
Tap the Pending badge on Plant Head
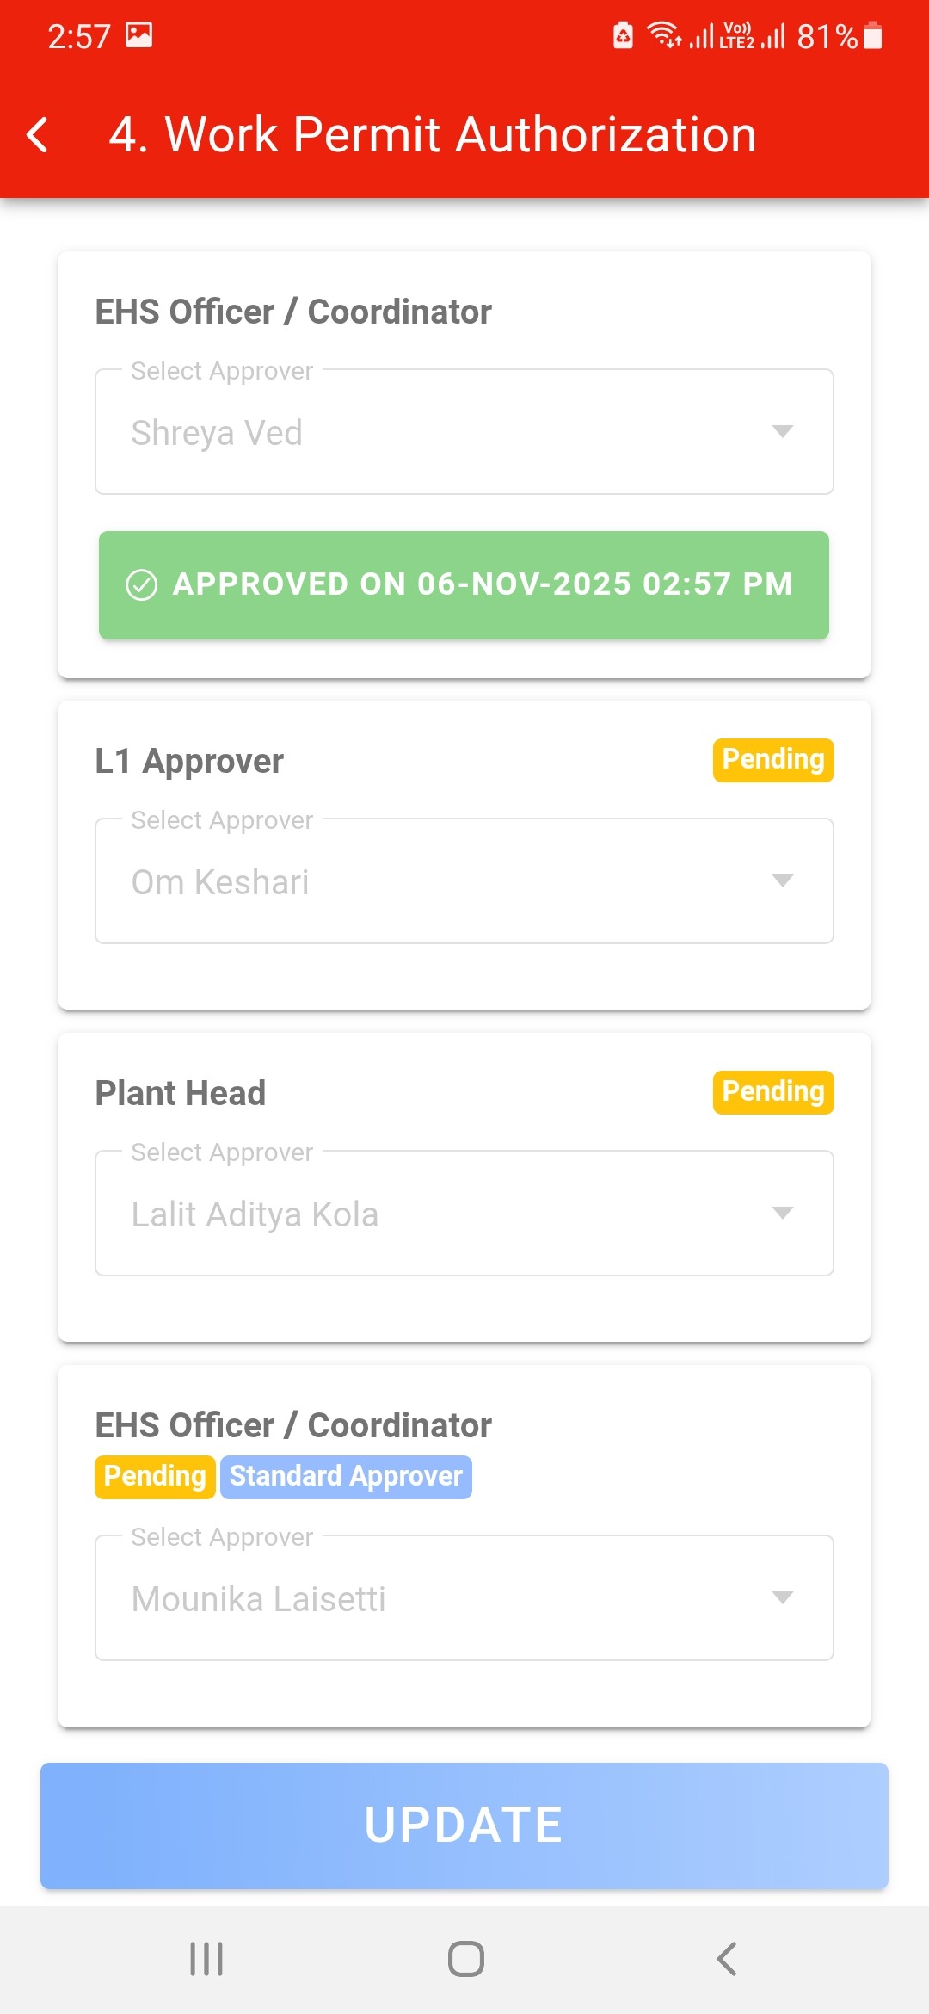coord(773,1092)
